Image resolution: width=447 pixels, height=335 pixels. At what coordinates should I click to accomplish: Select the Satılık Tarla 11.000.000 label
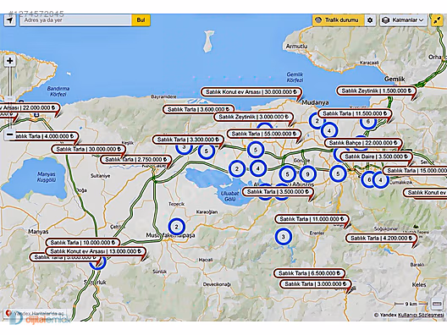pos(312,219)
